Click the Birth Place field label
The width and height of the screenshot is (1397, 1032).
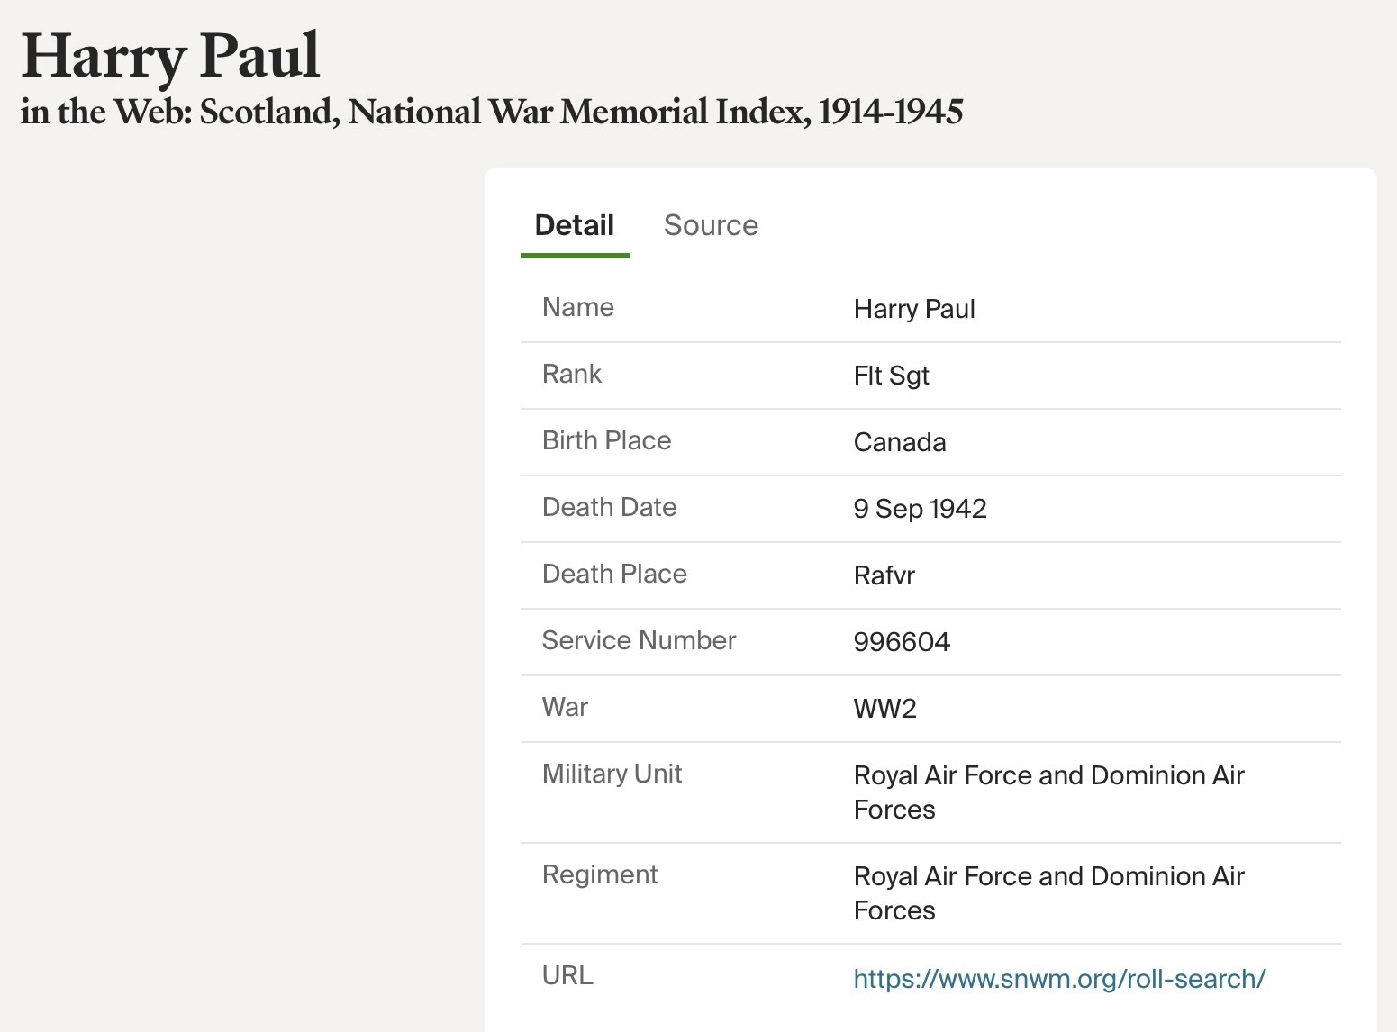click(606, 440)
